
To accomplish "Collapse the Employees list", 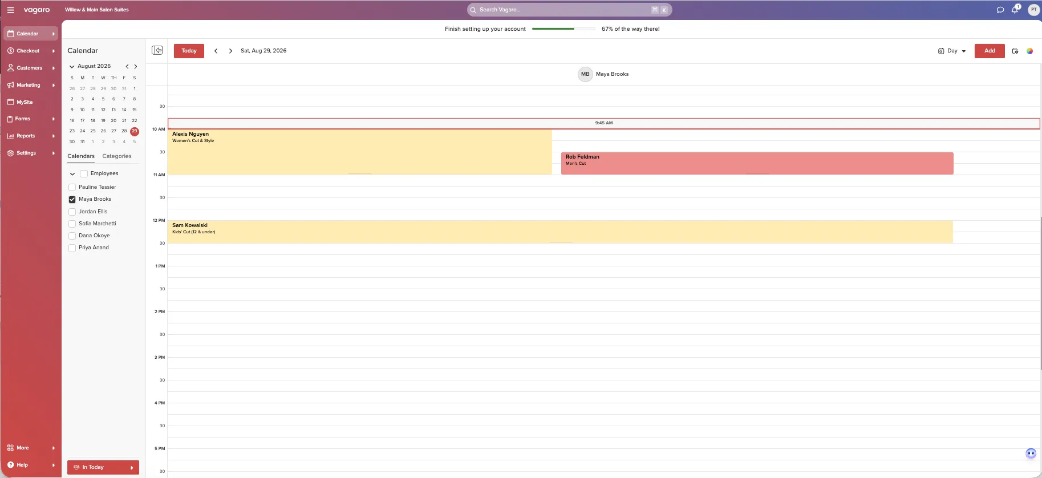I will pos(72,173).
